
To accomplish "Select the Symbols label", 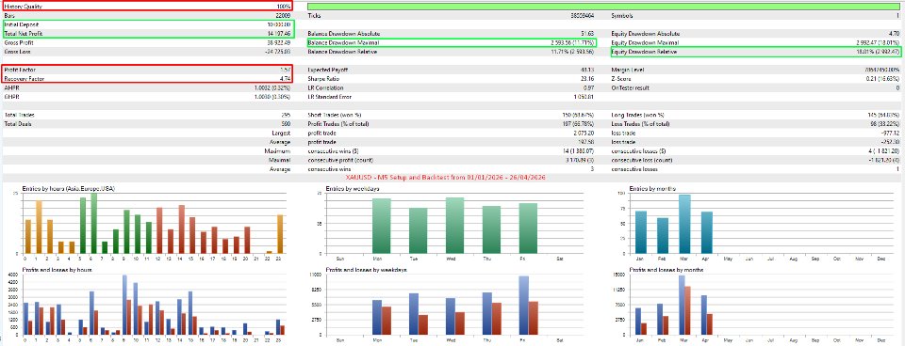I will pos(622,16).
